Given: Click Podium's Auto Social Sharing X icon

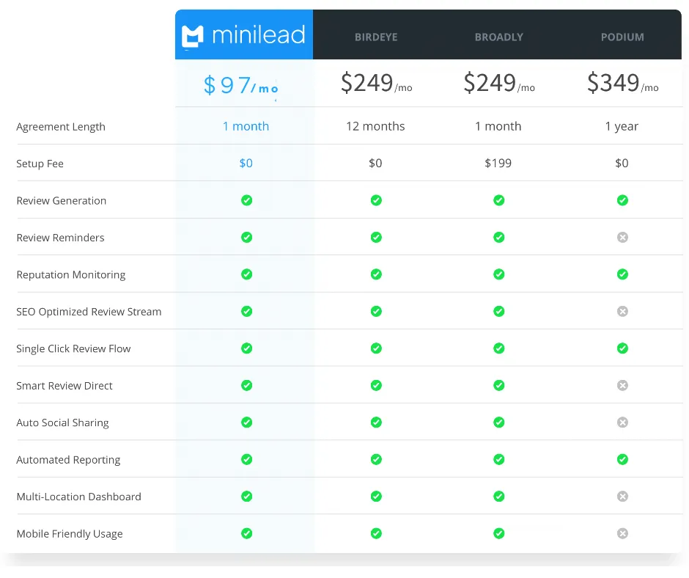Looking at the screenshot, I should click(622, 422).
